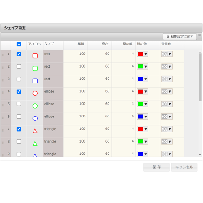Click the green rectangle icon in row 2
The image size is (203, 203).
click(x=35, y=68)
